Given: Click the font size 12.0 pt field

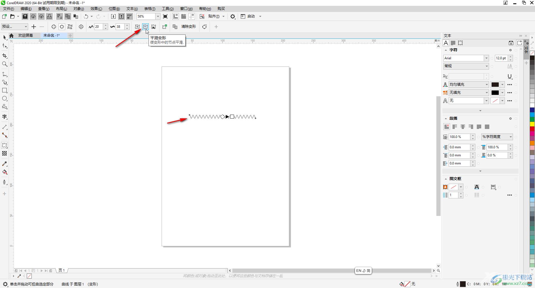Looking at the screenshot, I should click(x=501, y=58).
